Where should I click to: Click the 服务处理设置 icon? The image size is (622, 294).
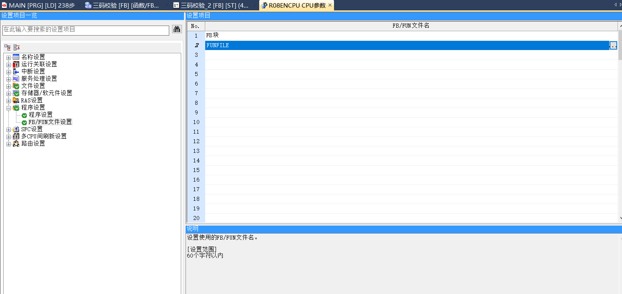tap(16, 78)
